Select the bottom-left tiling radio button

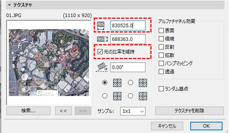(105, 96)
